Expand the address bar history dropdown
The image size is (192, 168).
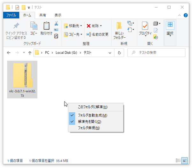point(110,53)
